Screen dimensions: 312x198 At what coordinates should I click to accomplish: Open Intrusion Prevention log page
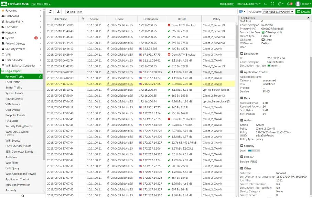tap(18, 185)
